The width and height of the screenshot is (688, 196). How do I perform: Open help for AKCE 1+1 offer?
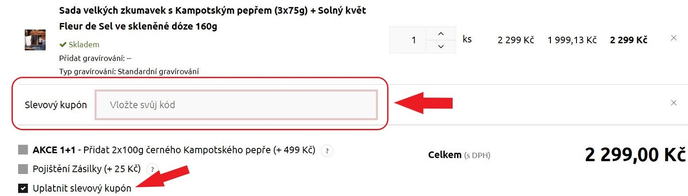[x=327, y=150]
